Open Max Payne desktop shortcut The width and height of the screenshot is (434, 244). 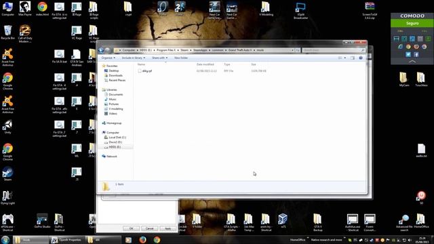[25, 9]
